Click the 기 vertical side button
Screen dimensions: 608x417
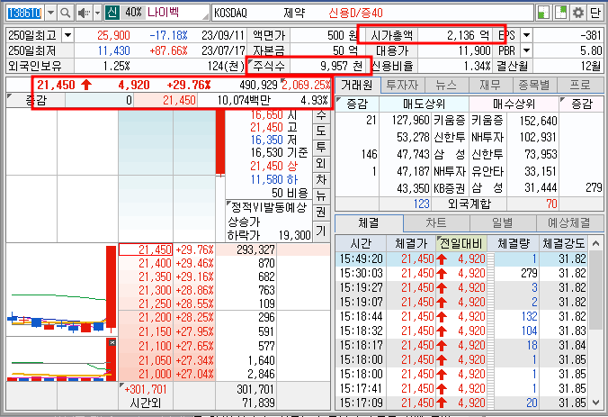[321, 231]
